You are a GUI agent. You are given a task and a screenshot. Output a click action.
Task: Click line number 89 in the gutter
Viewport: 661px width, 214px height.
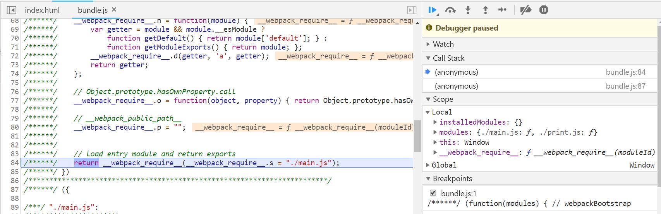click(x=15, y=207)
